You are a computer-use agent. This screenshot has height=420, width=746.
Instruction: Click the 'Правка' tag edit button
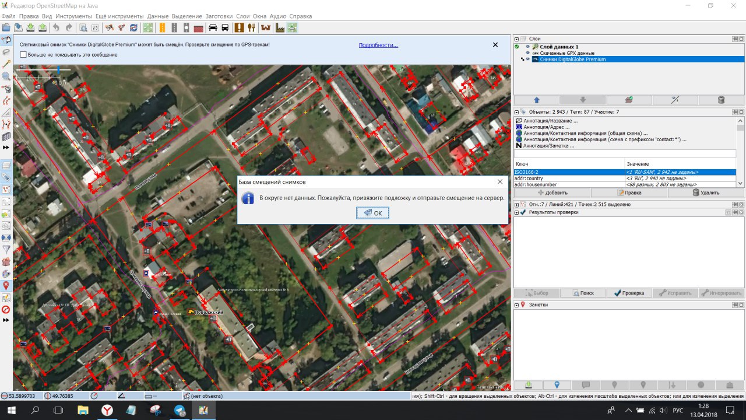click(629, 192)
